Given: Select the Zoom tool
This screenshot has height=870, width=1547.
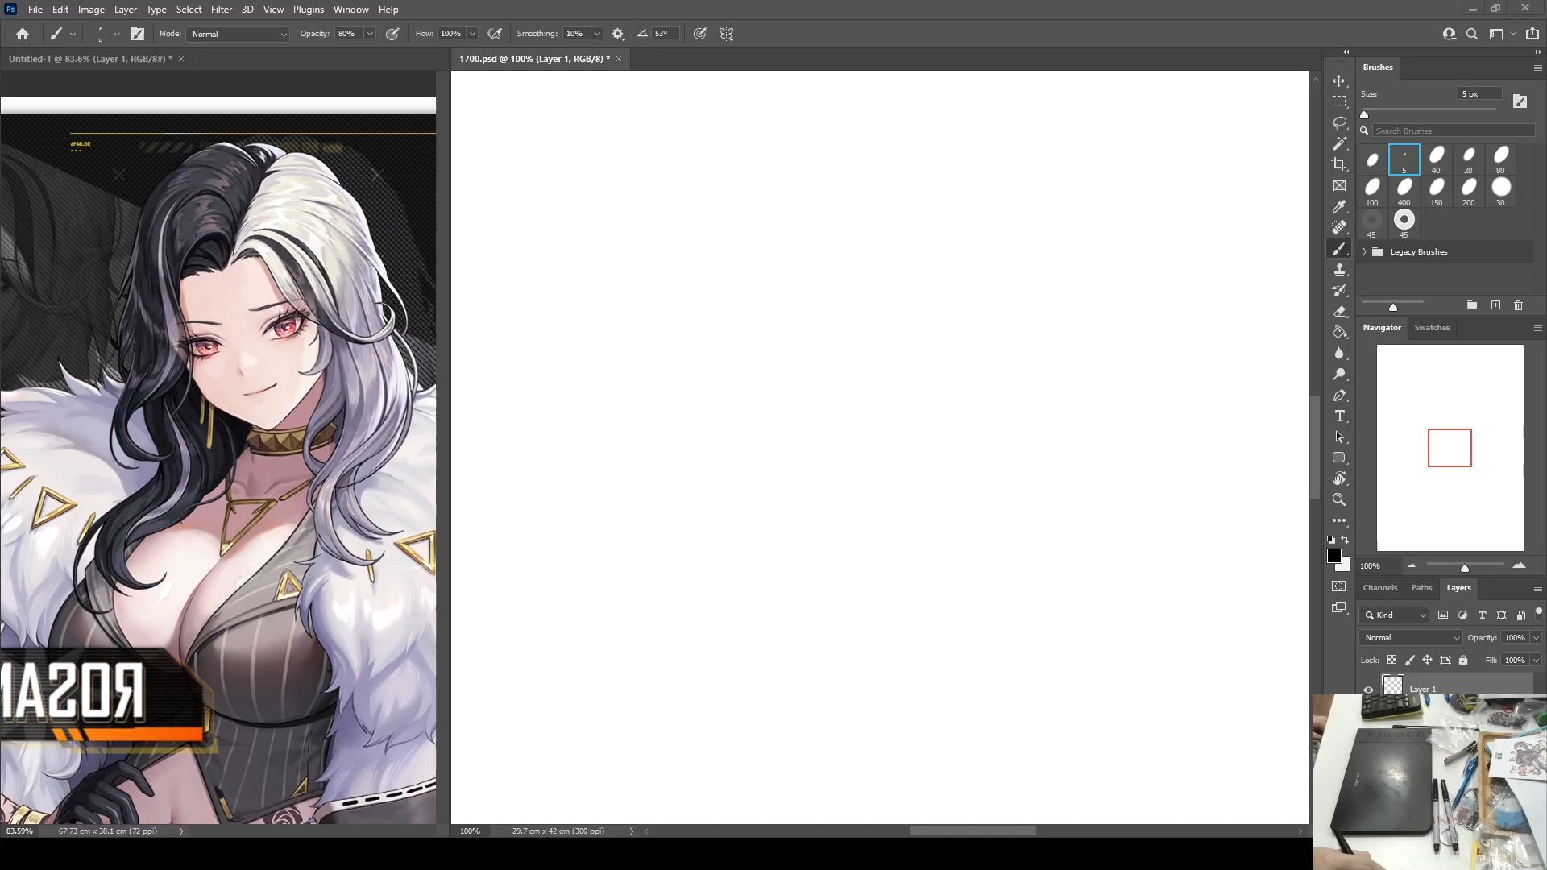Looking at the screenshot, I should pos(1339,499).
